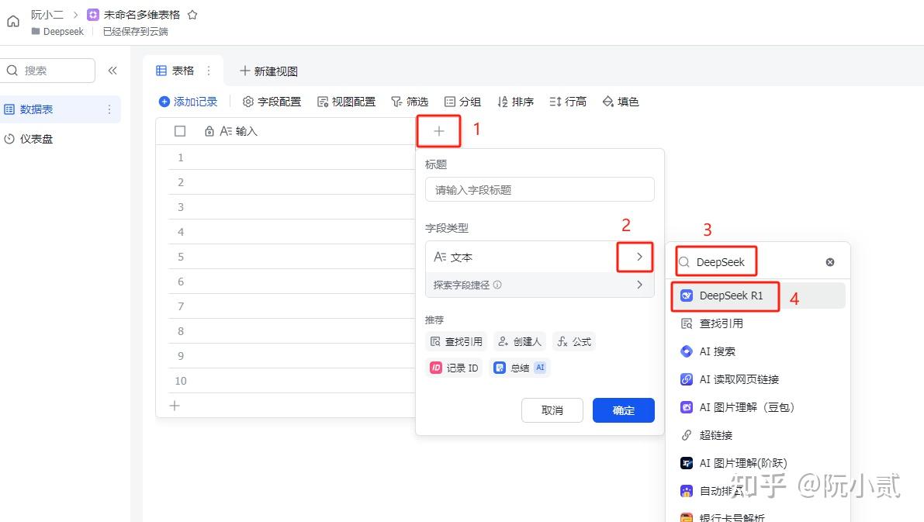The height and width of the screenshot is (522, 924).
Task: Open the 筛选 filter tool
Action: (410, 102)
